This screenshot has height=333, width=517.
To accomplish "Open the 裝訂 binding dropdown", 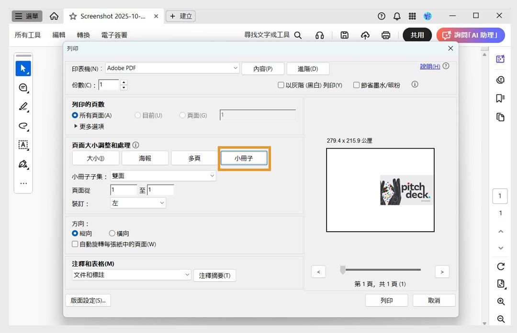I will pos(137,203).
